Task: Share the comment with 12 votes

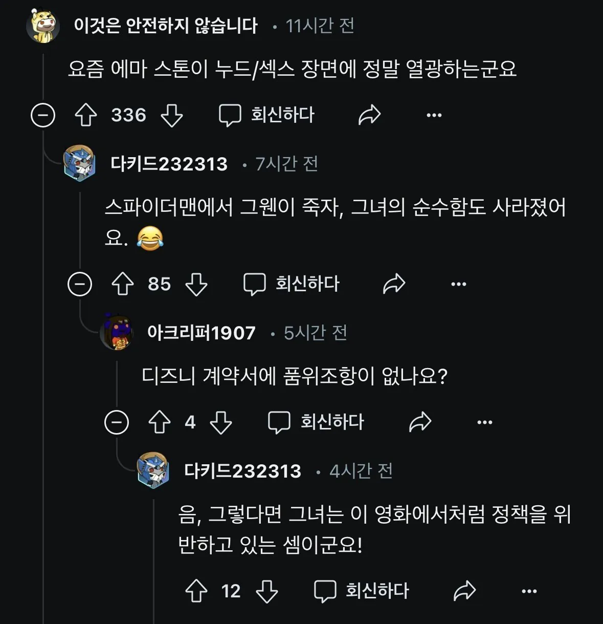Action: [x=464, y=591]
